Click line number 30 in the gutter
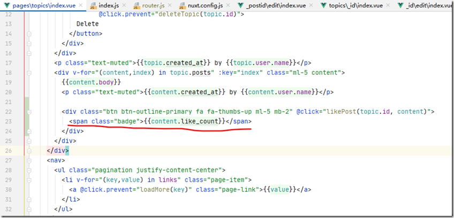454x218 pixels. 9,190
